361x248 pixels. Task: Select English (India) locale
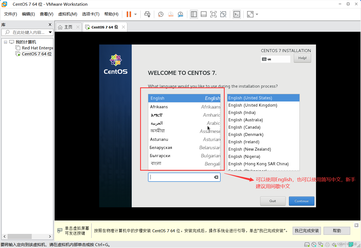point(263,113)
